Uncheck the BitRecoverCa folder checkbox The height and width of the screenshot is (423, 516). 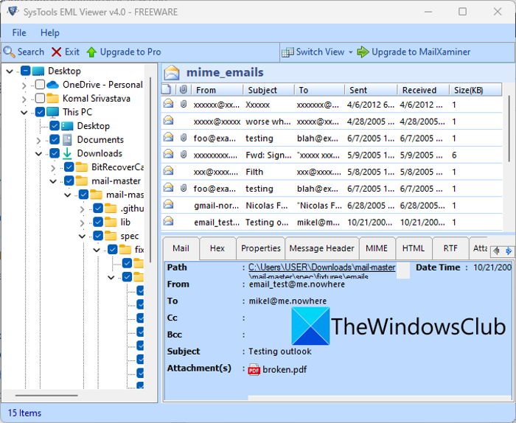coord(69,167)
